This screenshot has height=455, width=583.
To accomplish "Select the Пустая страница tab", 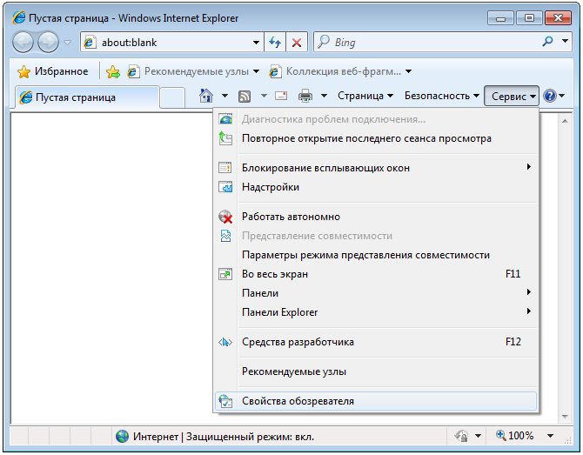I will click(88, 97).
